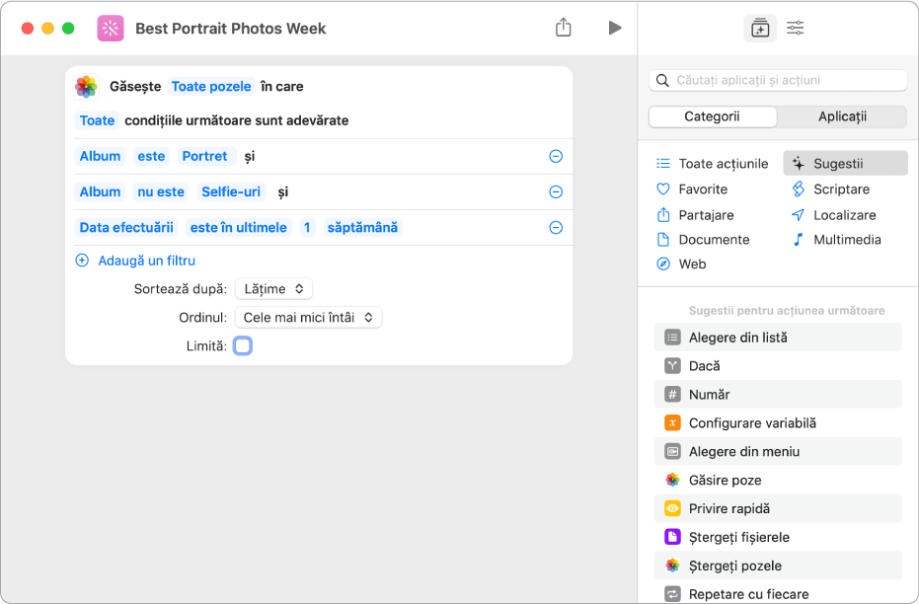Select the Ștergeți fișierele action
This screenshot has width=919, height=604.
(x=738, y=538)
